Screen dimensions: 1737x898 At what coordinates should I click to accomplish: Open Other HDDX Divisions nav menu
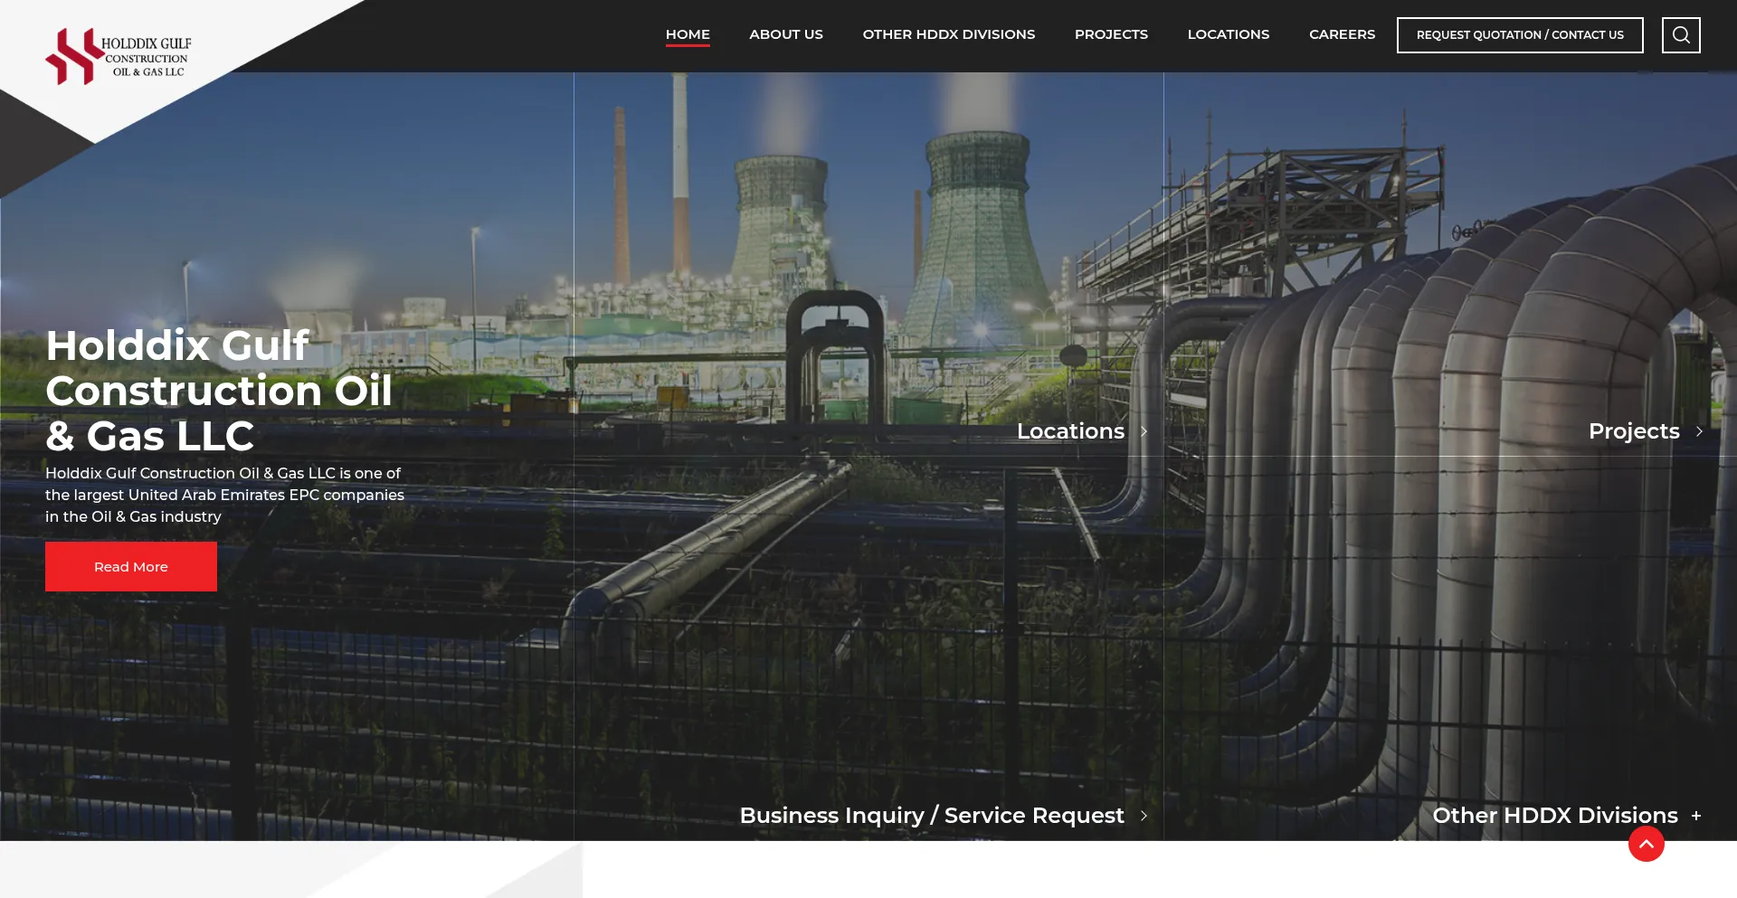click(948, 34)
